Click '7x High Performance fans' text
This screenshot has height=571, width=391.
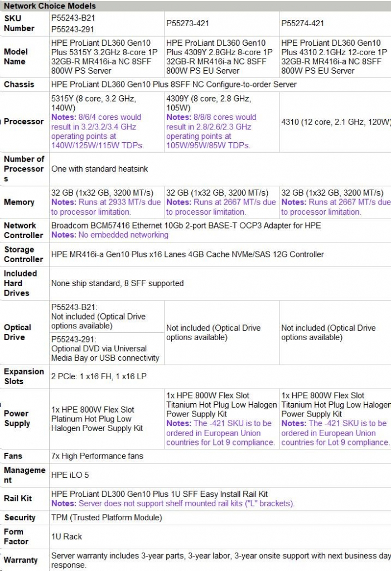click(97, 456)
